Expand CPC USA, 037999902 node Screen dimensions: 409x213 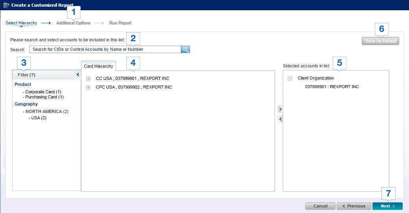[x=88, y=87]
